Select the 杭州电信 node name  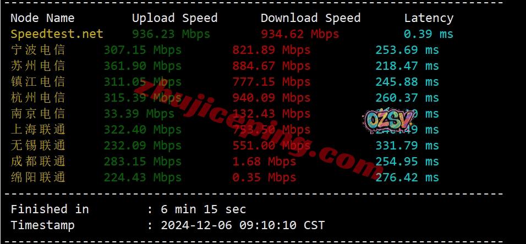point(38,98)
